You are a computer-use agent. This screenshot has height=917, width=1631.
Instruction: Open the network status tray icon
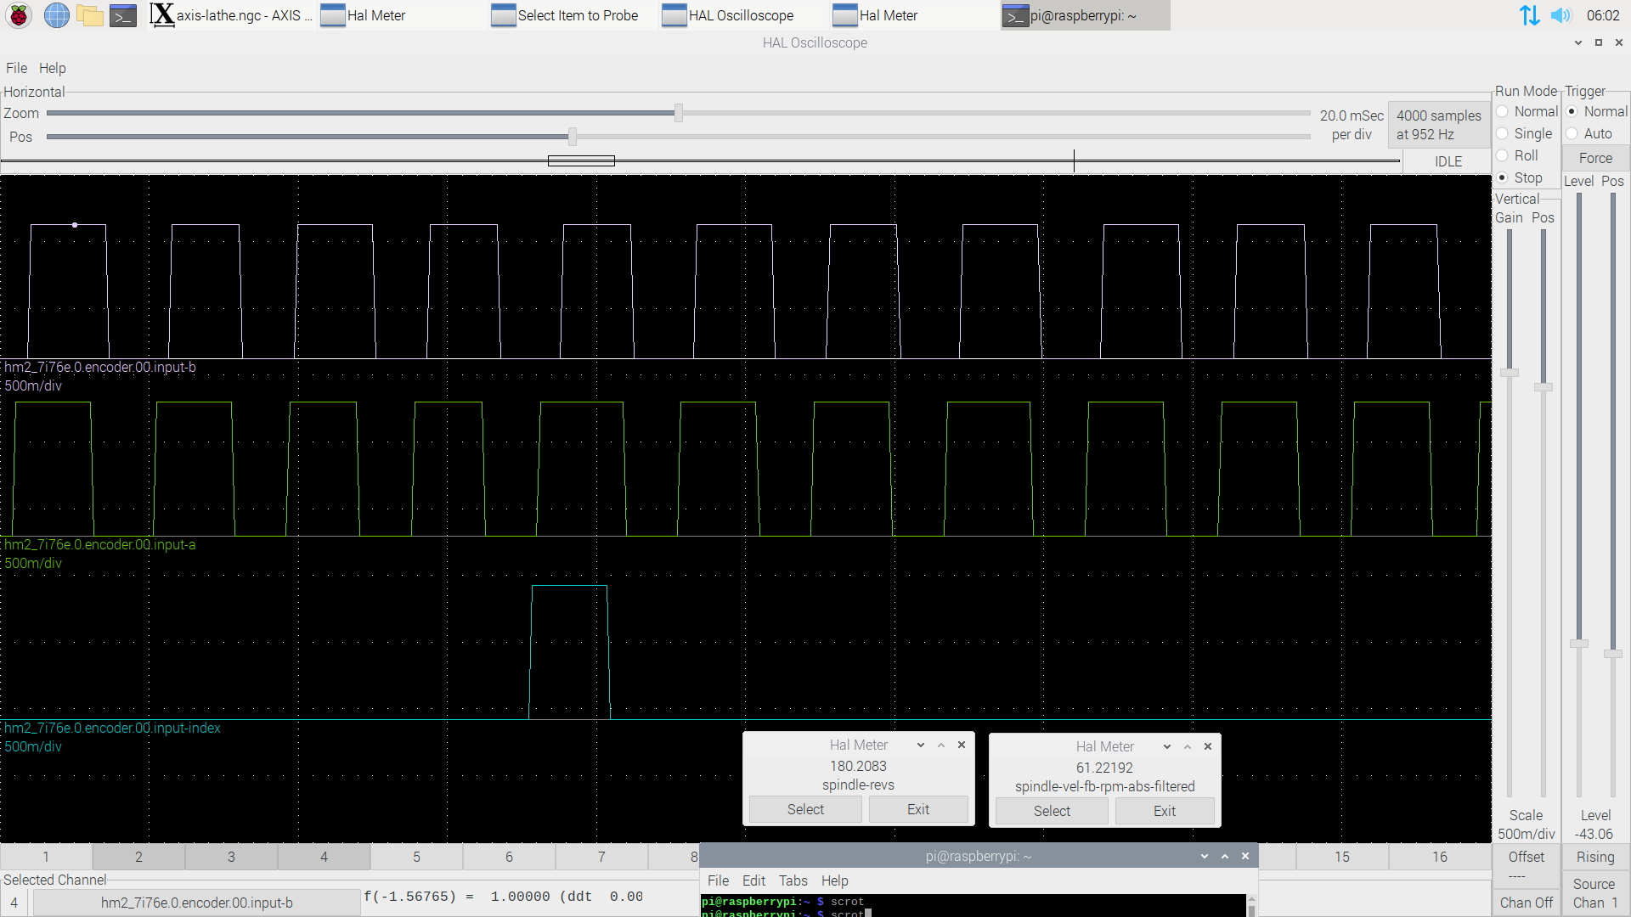pos(1529,15)
